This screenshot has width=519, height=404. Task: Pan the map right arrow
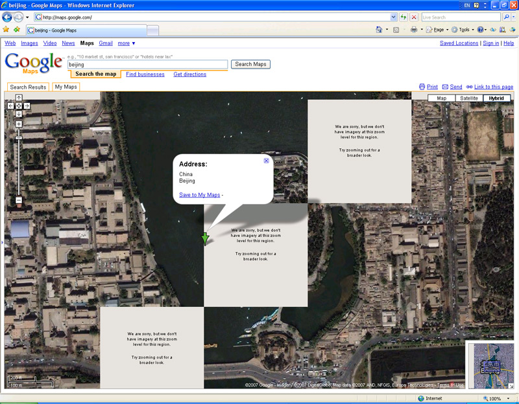coord(27,106)
